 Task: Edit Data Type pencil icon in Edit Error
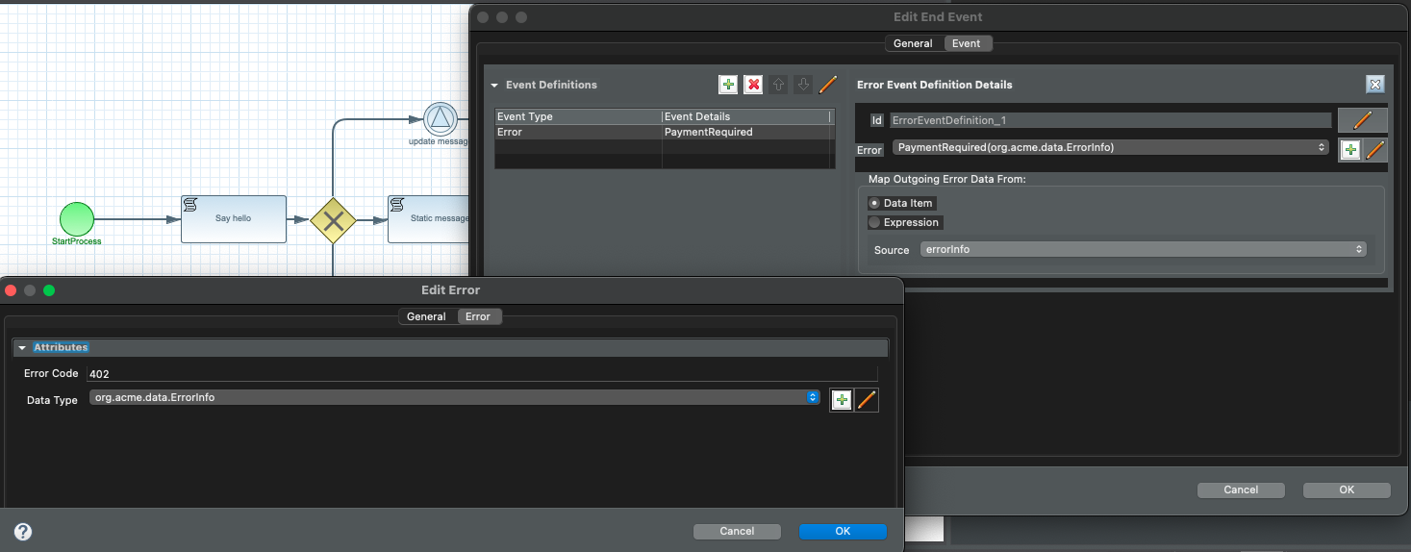click(867, 400)
